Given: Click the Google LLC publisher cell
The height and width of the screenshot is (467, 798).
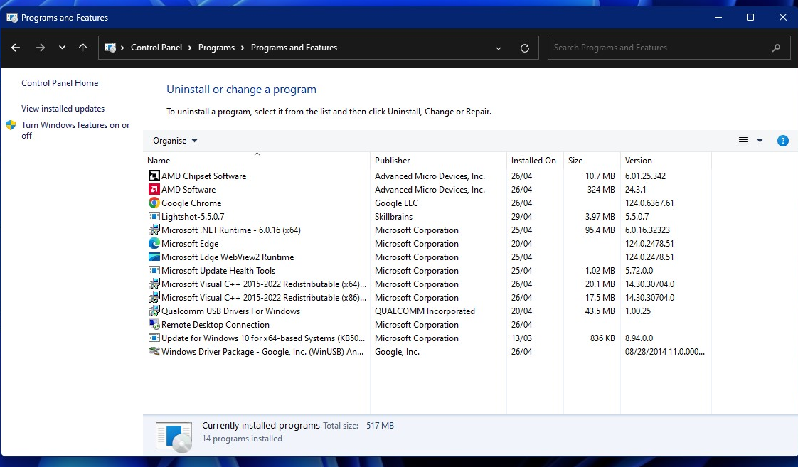Looking at the screenshot, I should pyautogui.click(x=396, y=203).
